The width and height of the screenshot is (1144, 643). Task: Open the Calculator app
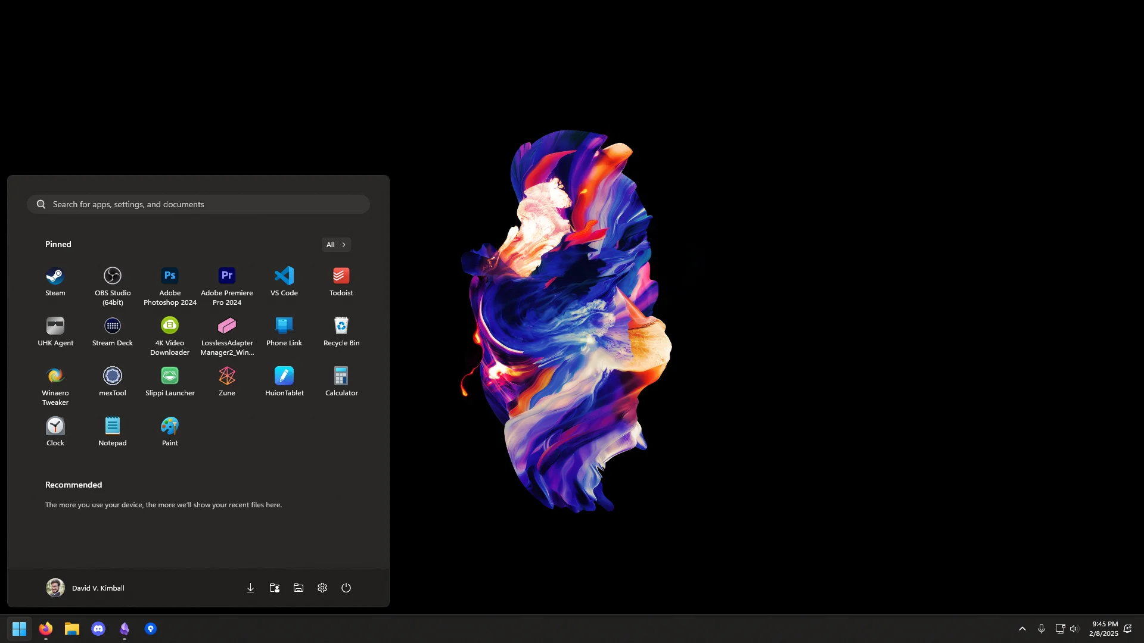coord(341,381)
